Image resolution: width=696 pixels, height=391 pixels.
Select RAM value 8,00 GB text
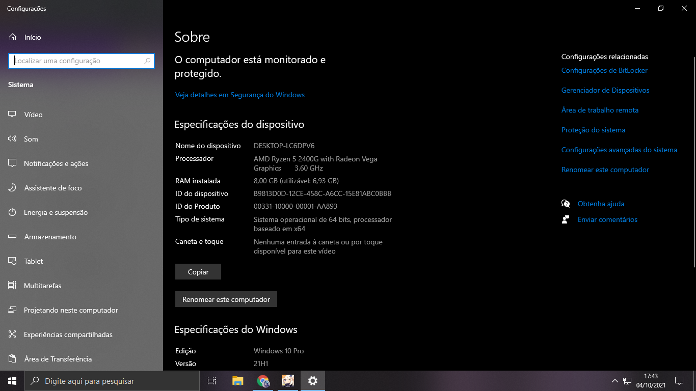pos(265,181)
